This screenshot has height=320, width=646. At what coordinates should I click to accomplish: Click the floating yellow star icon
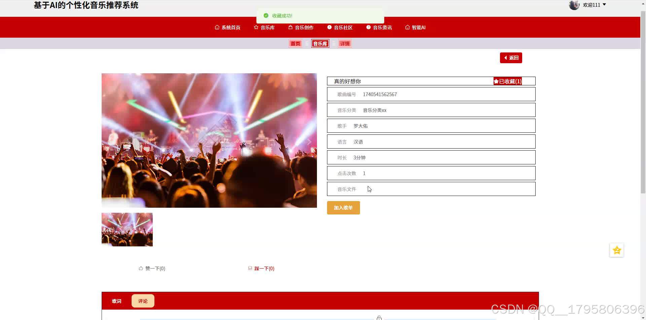tap(617, 250)
